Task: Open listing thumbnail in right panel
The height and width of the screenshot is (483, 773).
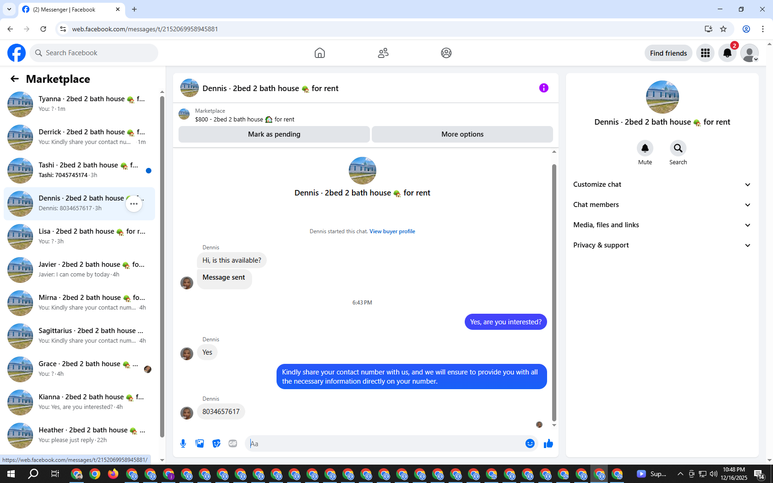Action: pyautogui.click(x=663, y=97)
